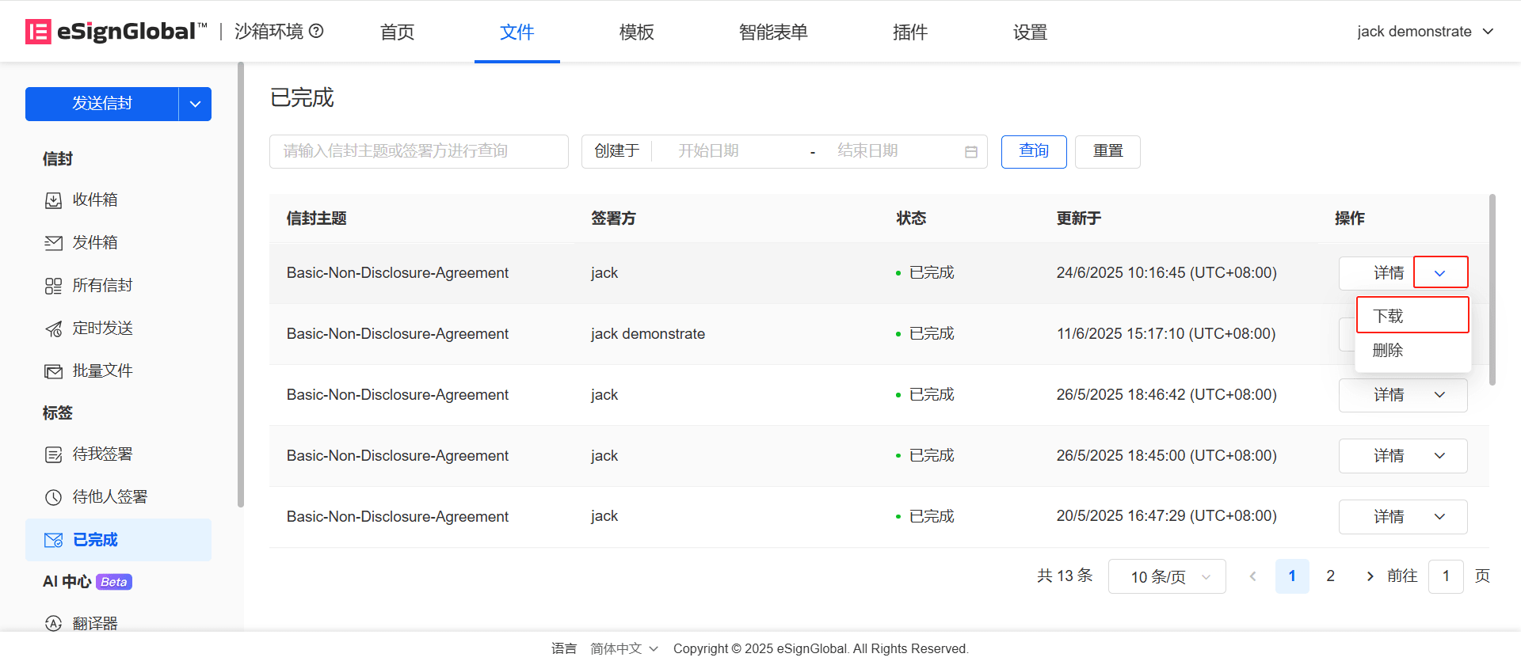Open Waiting for Others (待他人签署) clock icon
Viewport: 1521px width, 665px height.
click(53, 497)
